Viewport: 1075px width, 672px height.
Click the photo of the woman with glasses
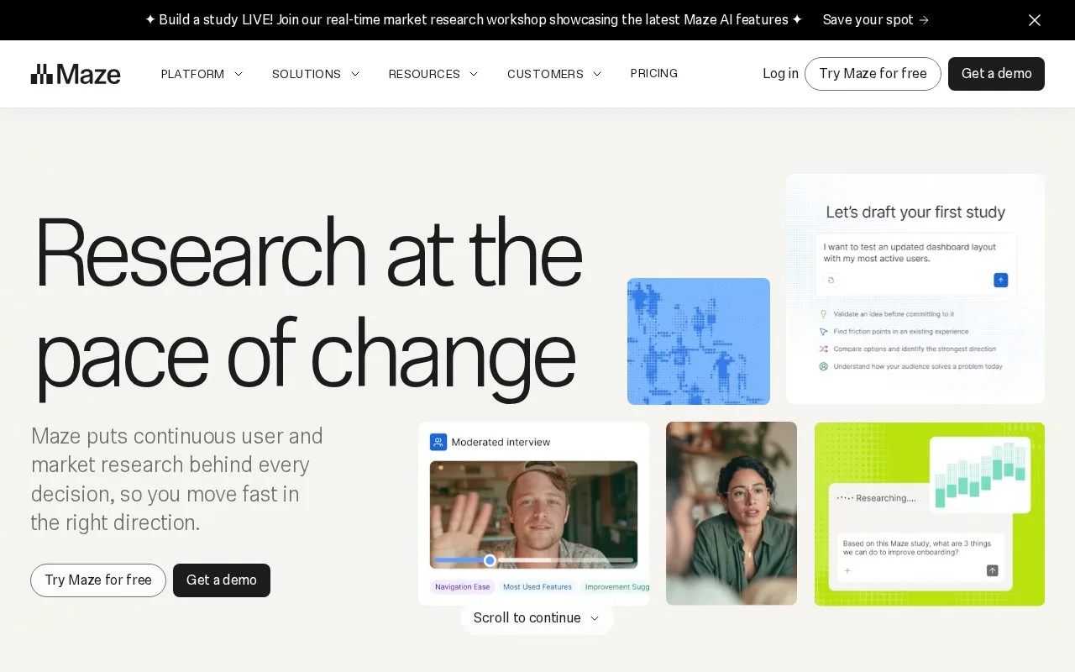point(732,513)
